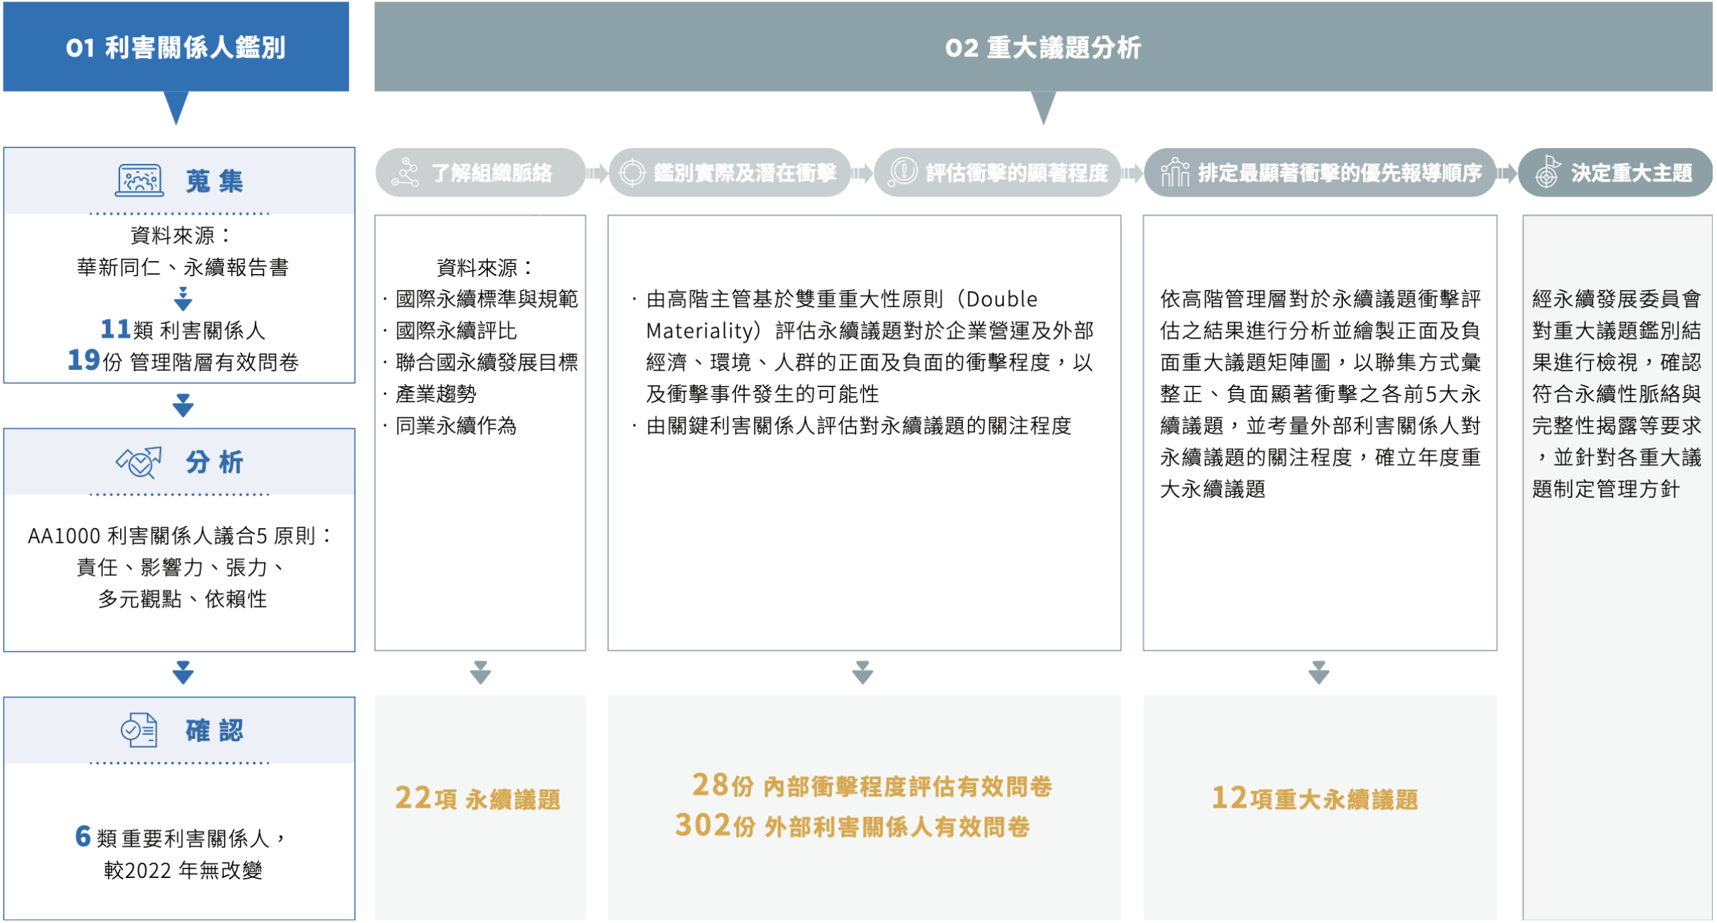Click the blue down arrow above the 確認 box
The height and width of the screenshot is (923, 1717).
[x=183, y=673]
